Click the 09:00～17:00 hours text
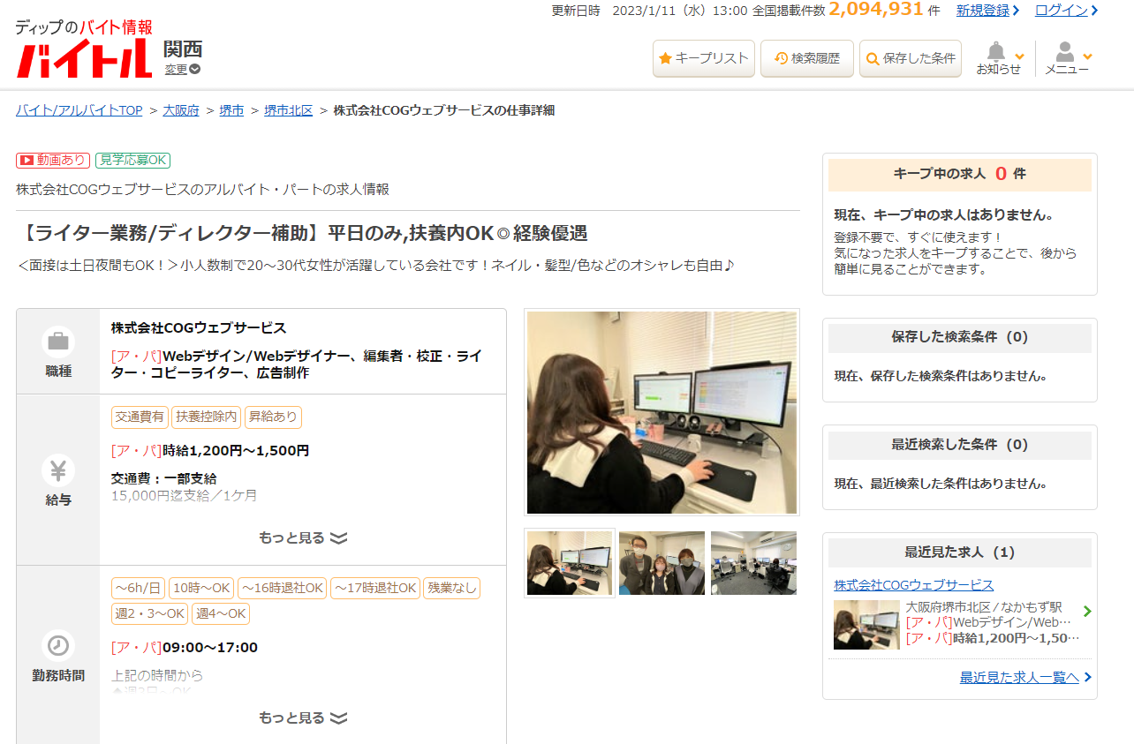The height and width of the screenshot is (744, 1134). coord(210,648)
